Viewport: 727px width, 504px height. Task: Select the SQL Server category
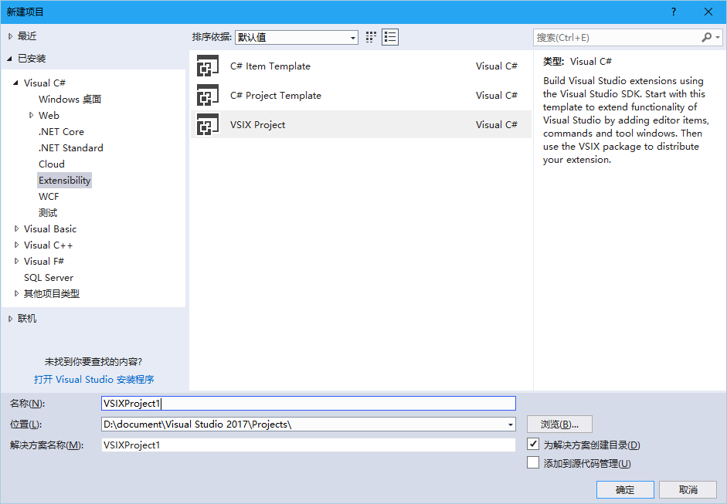pyautogui.click(x=49, y=278)
